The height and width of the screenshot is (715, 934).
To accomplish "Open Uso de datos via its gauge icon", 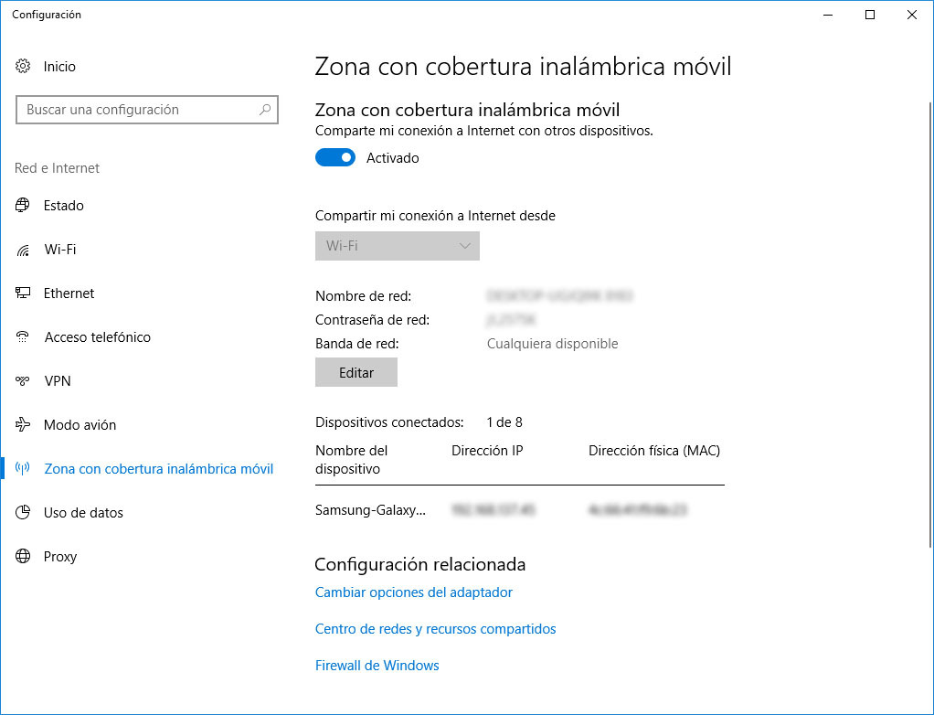I will 22,512.
